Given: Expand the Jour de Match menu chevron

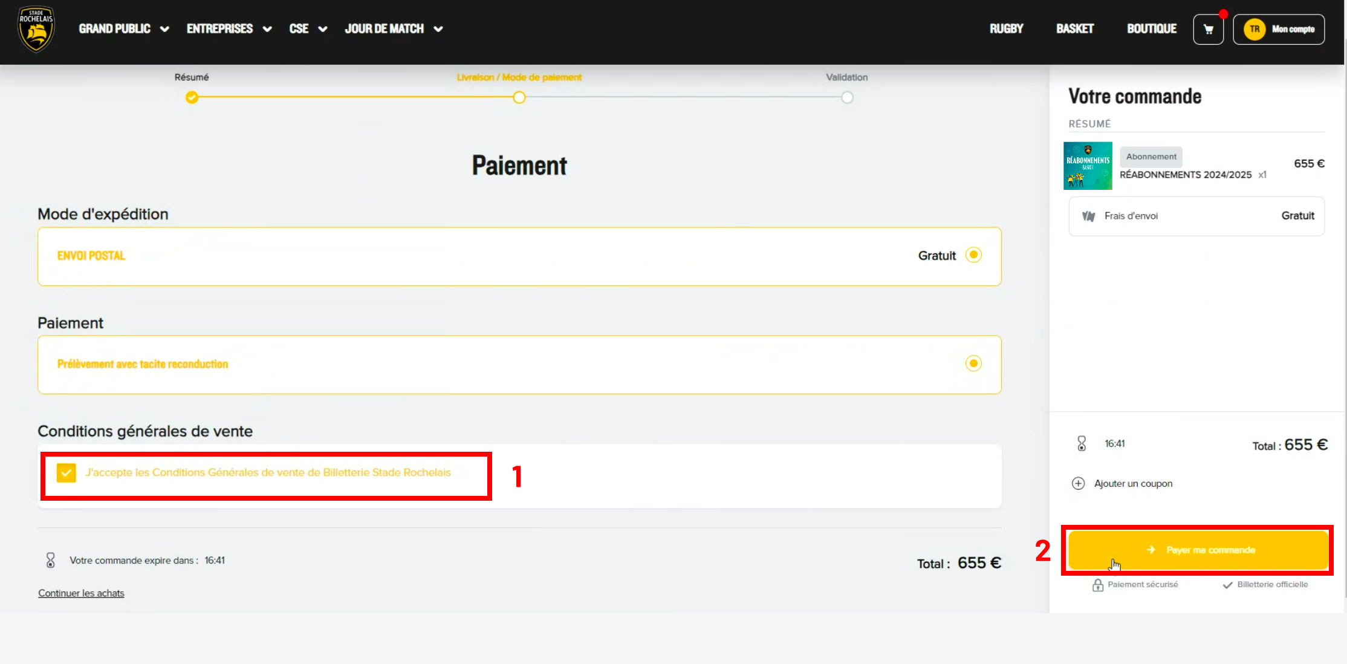Looking at the screenshot, I should click(438, 29).
